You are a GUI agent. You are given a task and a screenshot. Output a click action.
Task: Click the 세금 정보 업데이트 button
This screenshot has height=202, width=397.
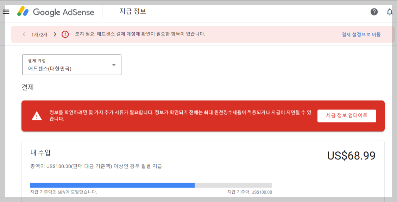pos(347,116)
